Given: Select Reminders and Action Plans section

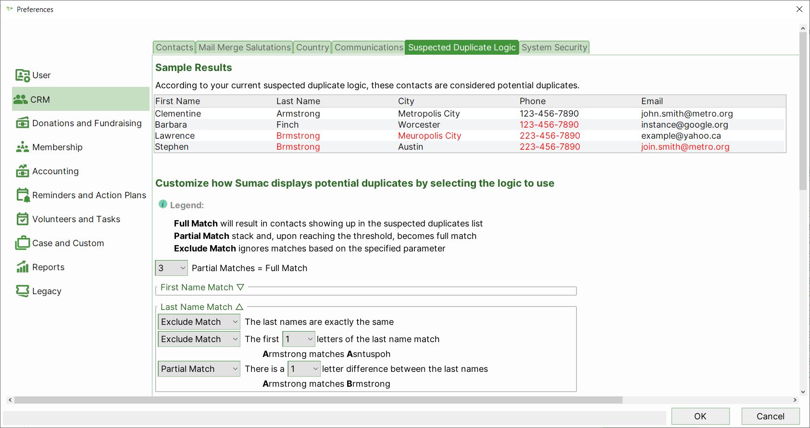Looking at the screenshot, I should point(81,195).
